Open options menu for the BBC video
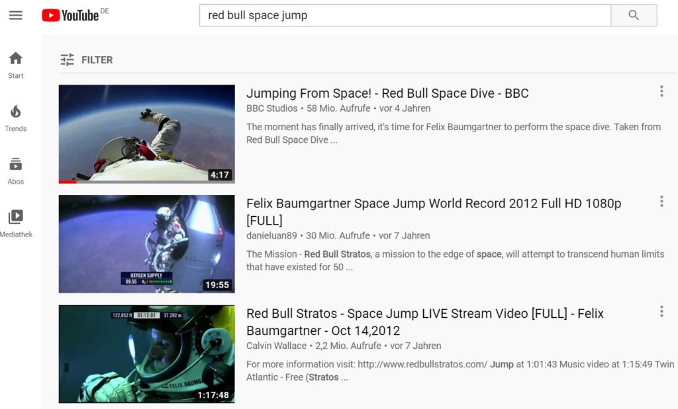 tap(661, 91)
